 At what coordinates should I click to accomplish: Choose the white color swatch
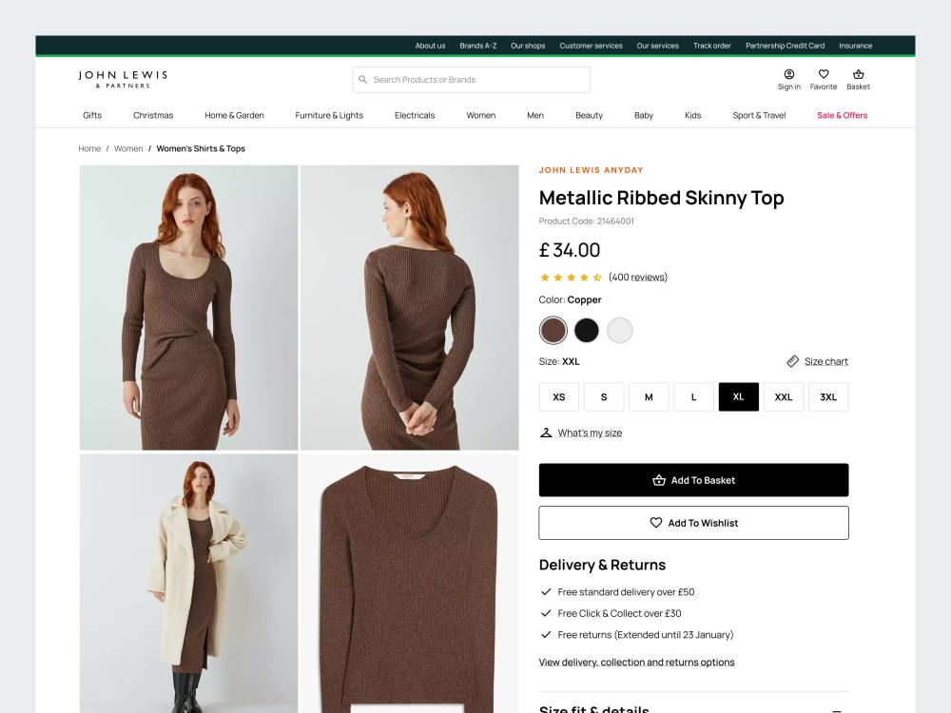click(619, 331)
